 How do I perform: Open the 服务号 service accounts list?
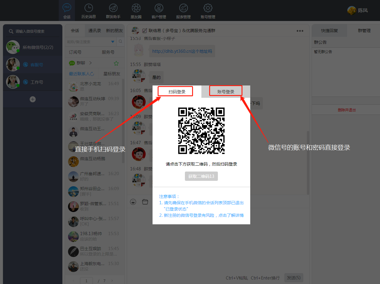point(108,52)
